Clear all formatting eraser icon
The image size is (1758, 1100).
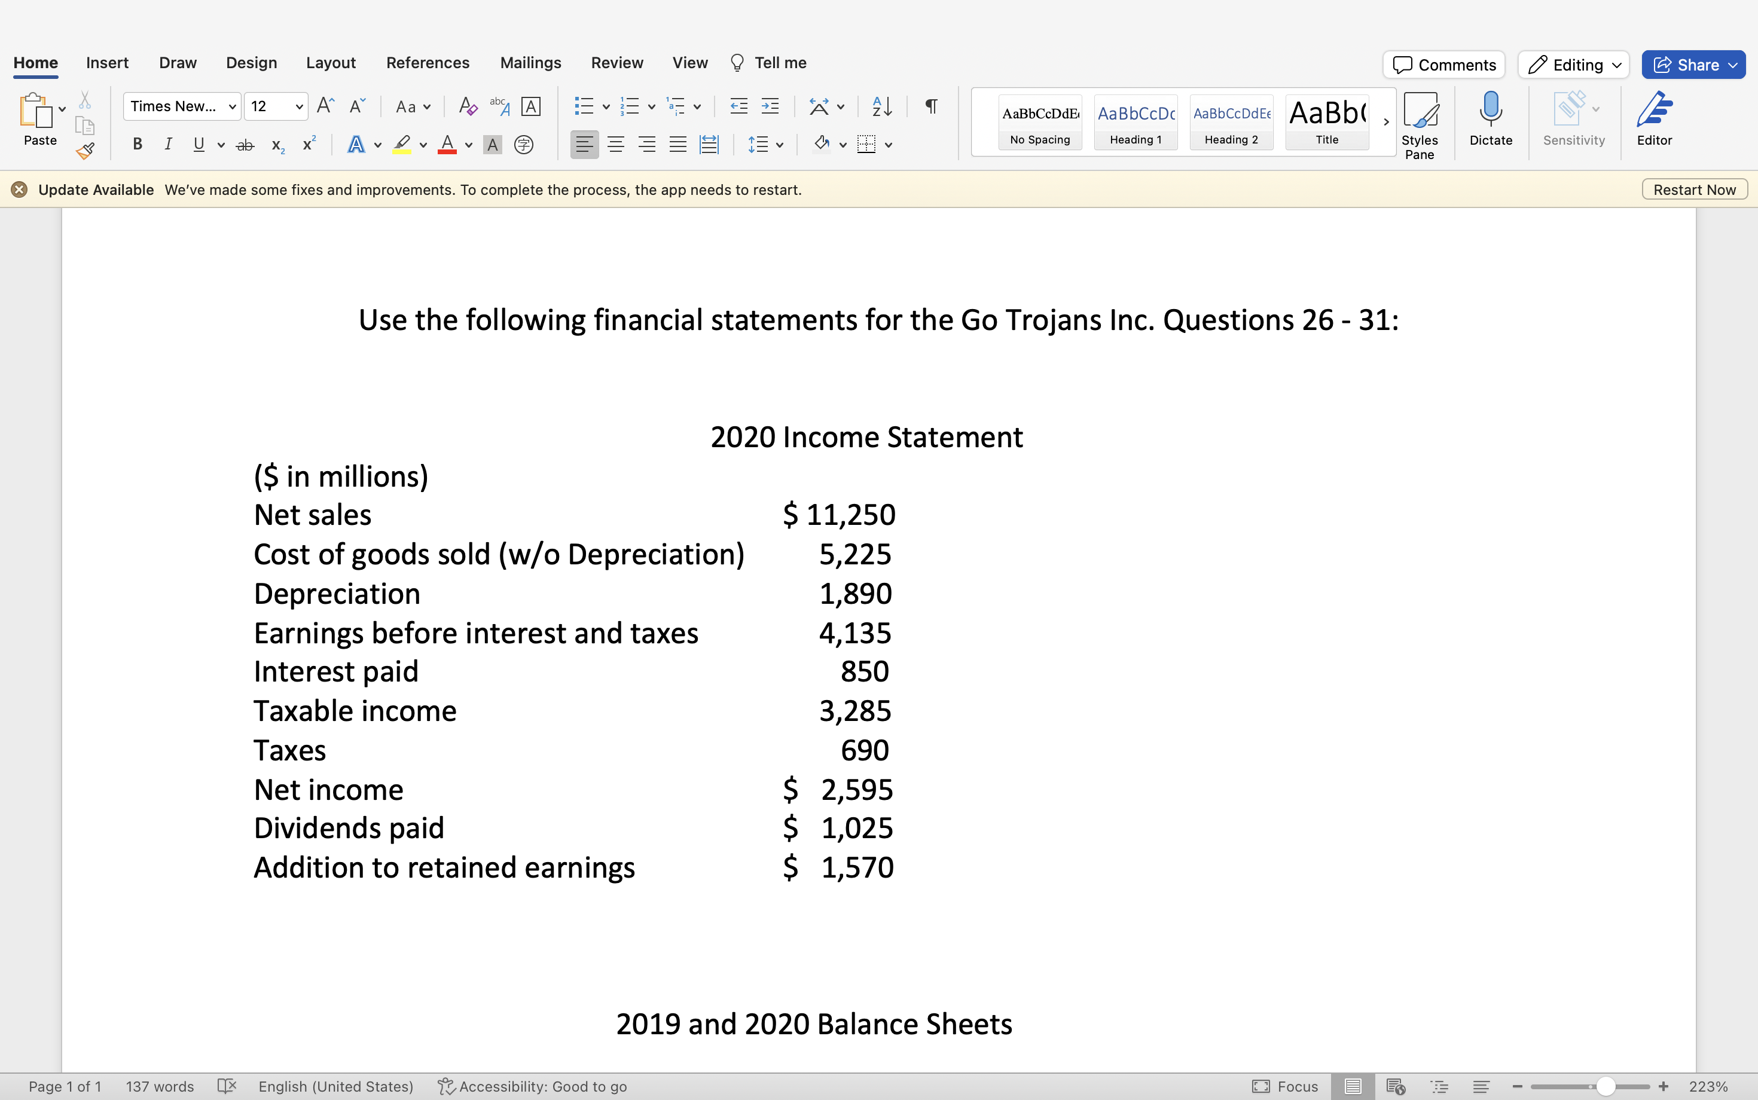[468, 106]
